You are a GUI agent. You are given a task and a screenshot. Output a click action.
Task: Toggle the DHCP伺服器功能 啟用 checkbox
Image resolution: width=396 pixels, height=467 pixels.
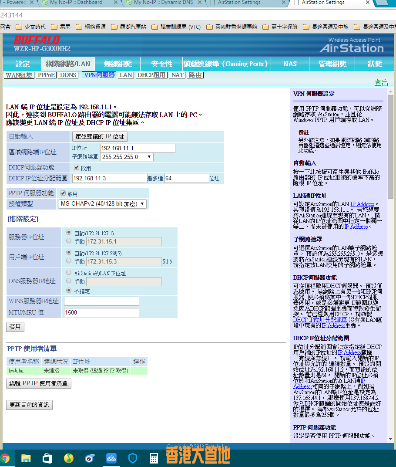point(77,167)
